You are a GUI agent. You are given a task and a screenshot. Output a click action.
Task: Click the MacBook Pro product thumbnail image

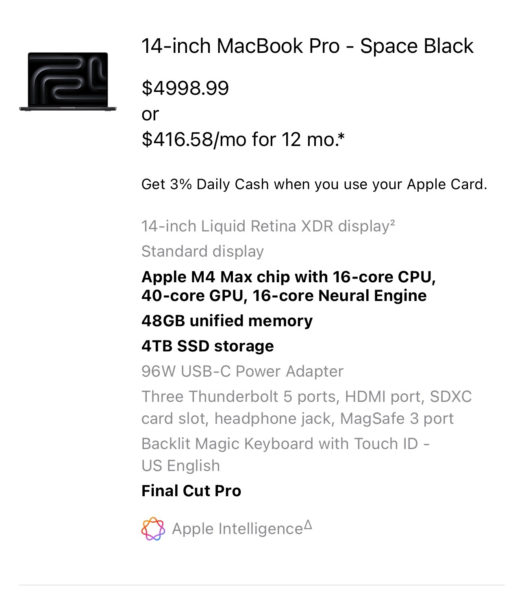(67, 81)
